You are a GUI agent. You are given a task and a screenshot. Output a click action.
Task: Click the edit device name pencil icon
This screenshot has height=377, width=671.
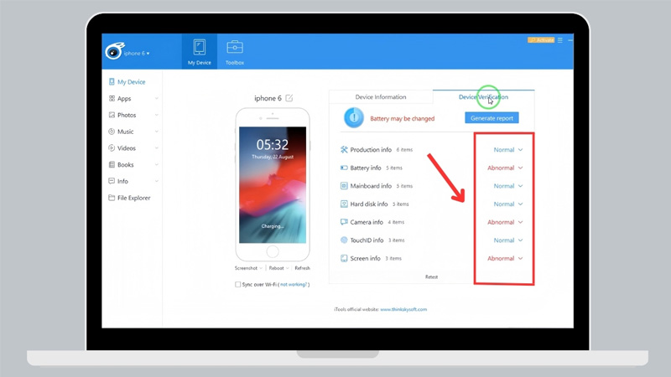289,98
